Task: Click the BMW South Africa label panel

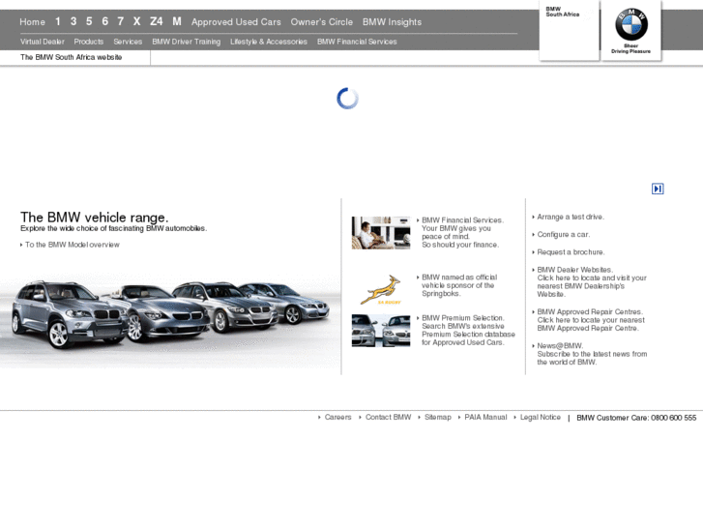Action: click(x=569, y=31)
